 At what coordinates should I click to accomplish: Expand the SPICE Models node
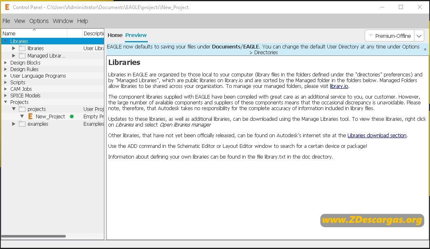click(5, 95)
